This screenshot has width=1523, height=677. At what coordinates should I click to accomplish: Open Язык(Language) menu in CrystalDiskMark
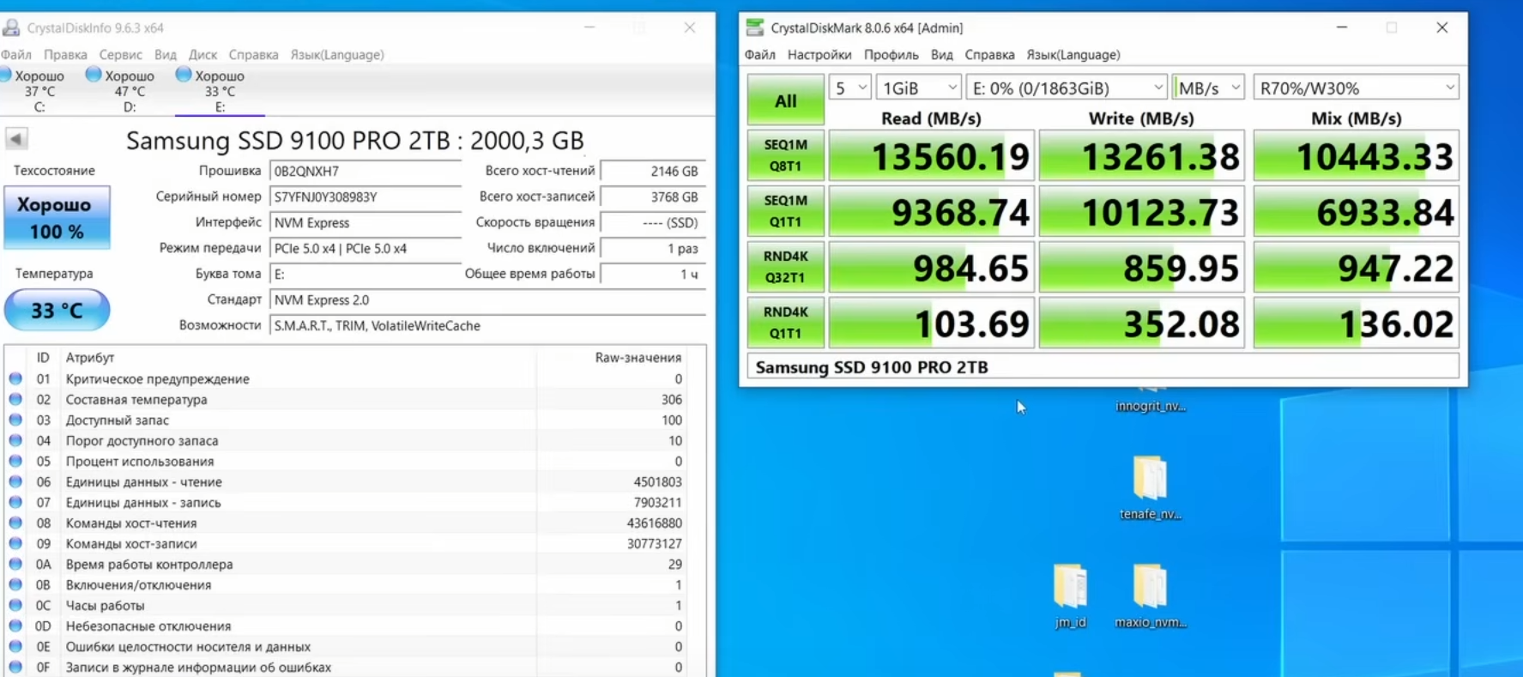(1073, 54)
